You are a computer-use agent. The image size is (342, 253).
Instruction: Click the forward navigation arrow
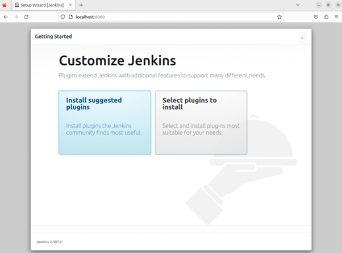[x=16, y=17]
